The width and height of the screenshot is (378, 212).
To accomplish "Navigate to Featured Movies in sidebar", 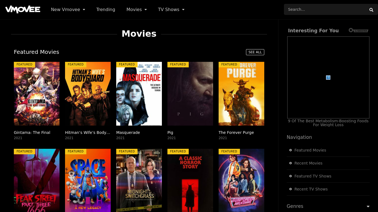I will tap(310, 150).
